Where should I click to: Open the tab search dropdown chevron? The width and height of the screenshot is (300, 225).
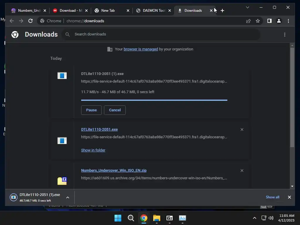point(247,7)
